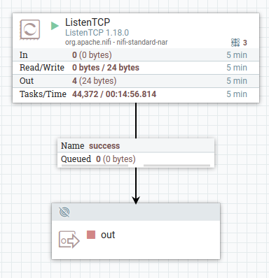The image size is (269, 278).
Task: Select the ListenTCP processor title
Action: coord(88,22)
